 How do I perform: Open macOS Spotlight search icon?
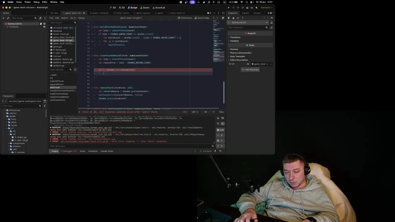coord(246,2)
